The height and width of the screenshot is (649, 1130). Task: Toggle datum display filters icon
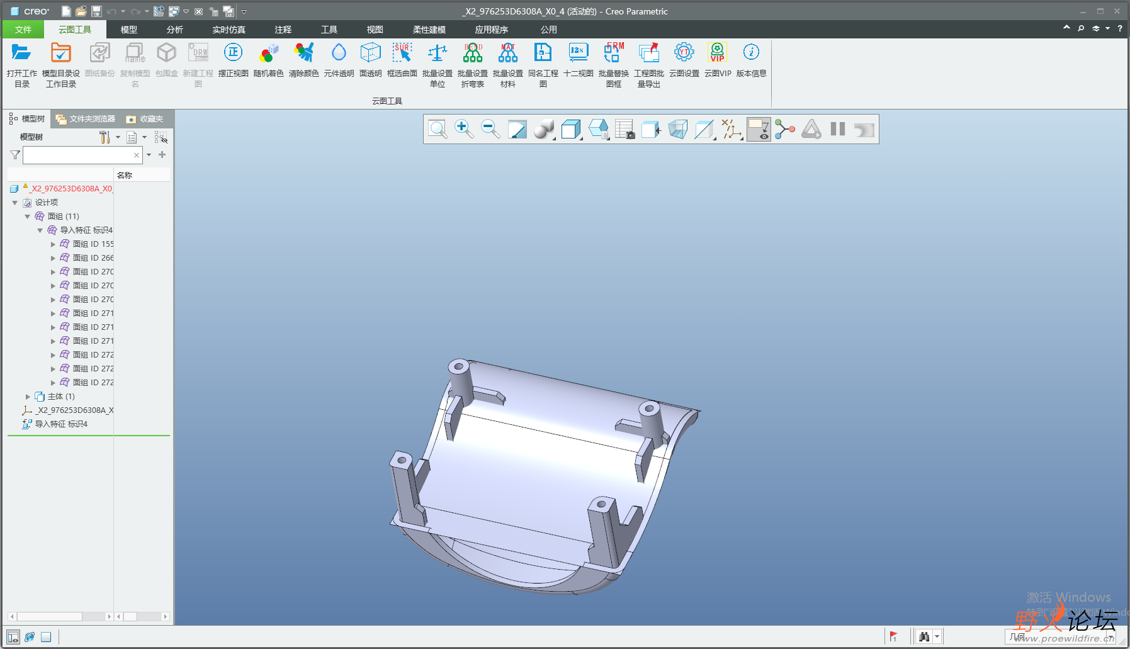click(732, 129)
